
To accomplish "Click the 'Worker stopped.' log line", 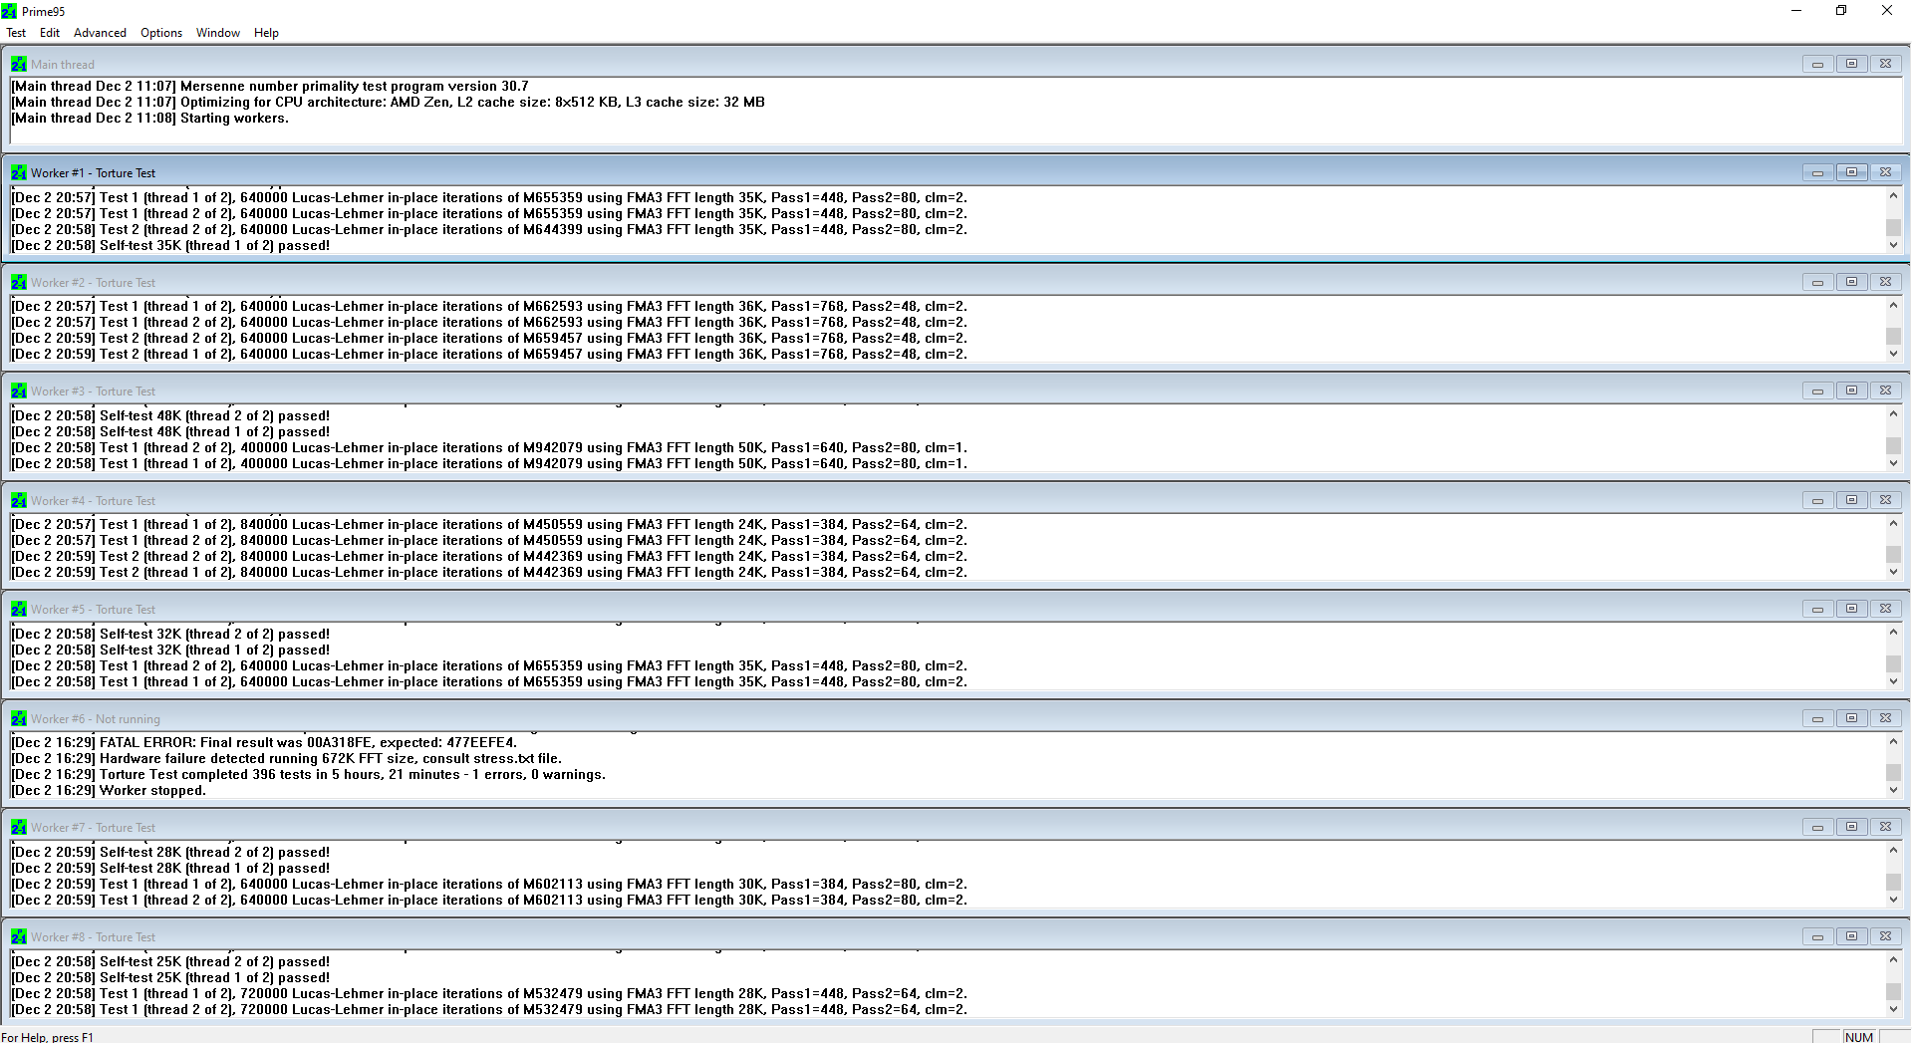I will click(109, 791).
